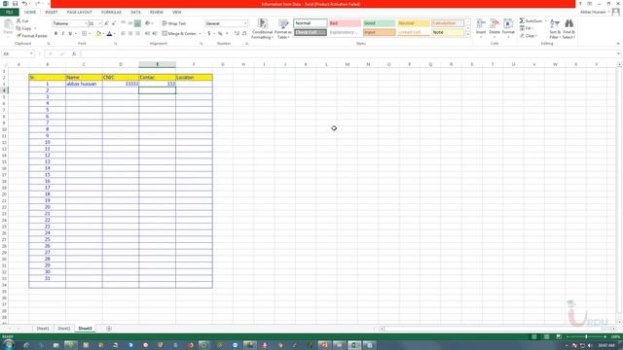Click column header E

tap(158, 64)
